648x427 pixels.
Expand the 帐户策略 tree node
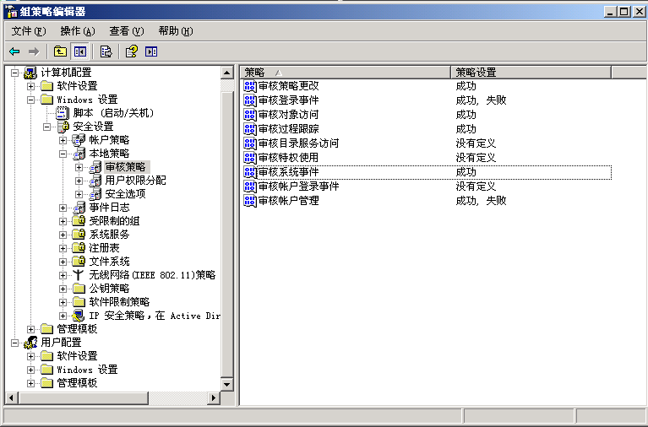coord(63,140)
